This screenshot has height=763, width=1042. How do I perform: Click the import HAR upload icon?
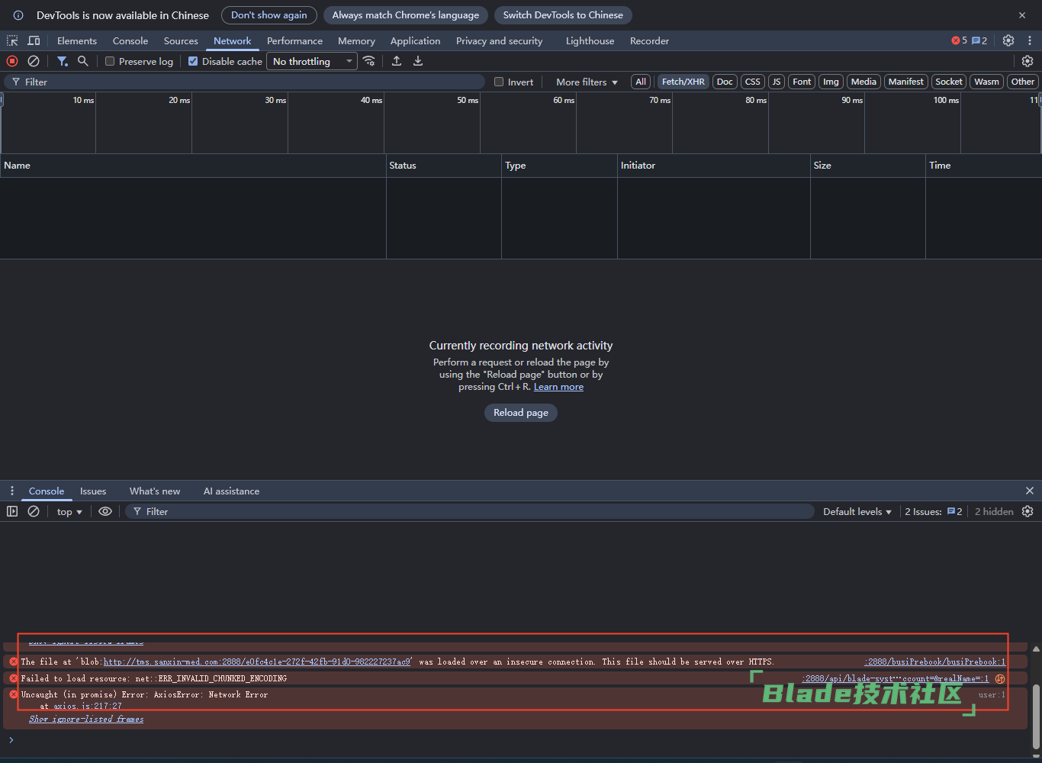pyautogui.click(x=397, y=61)
